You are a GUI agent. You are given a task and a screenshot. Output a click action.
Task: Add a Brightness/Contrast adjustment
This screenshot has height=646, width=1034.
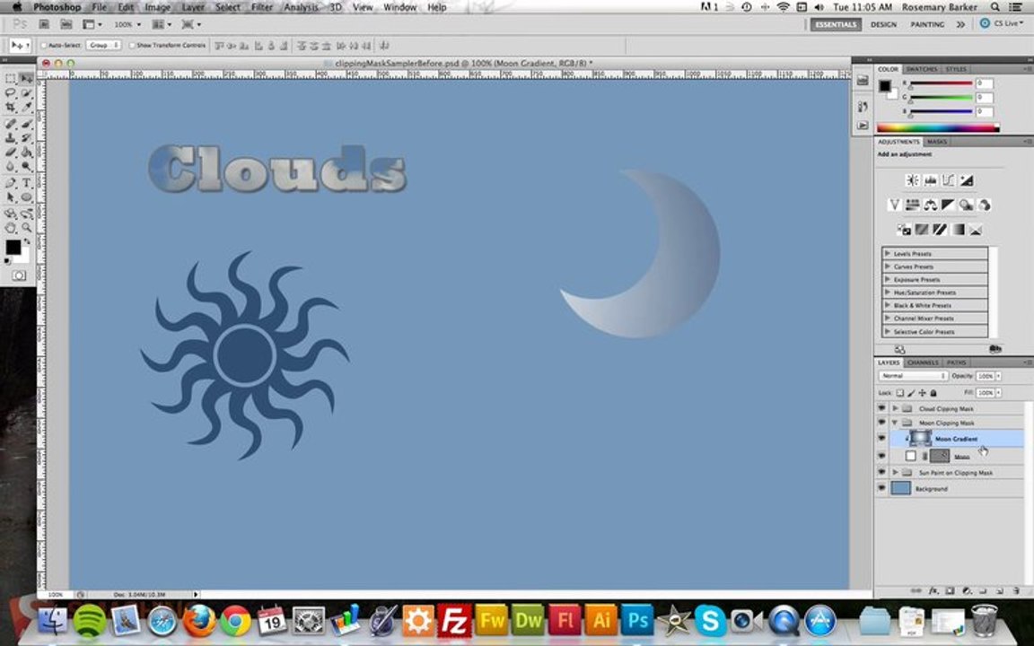tap(913, 180)
